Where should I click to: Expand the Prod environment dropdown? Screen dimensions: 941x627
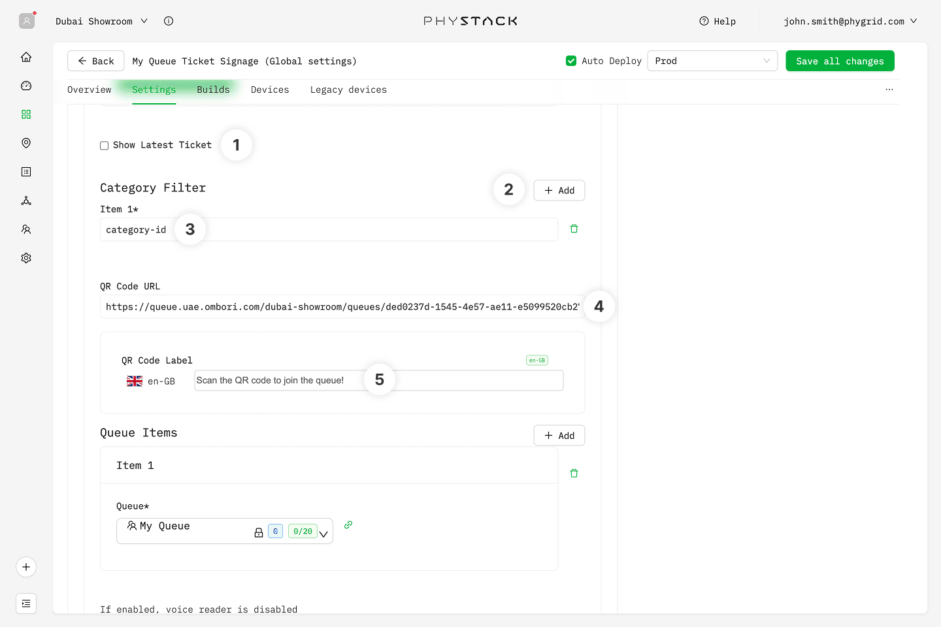pos(712,61)
